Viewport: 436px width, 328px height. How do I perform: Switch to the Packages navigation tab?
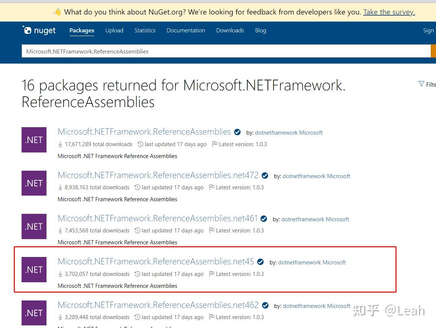[x=81, y=30]
